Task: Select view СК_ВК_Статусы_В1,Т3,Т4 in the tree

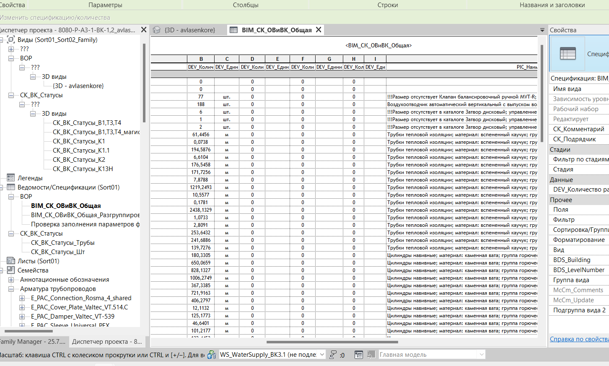Action: (87, 123)
